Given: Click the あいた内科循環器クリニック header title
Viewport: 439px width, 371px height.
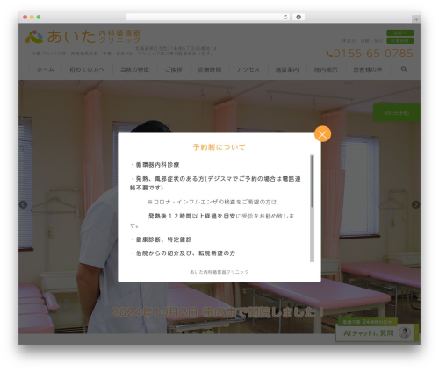Looking at the screenshot, I should coord(94,37).
